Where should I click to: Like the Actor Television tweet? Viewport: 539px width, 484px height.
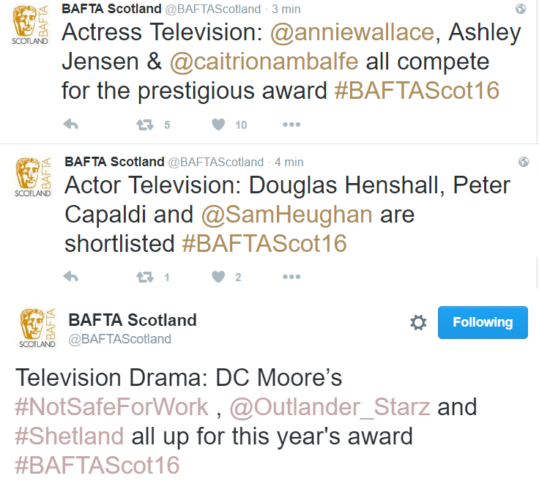tap(218, 276)
